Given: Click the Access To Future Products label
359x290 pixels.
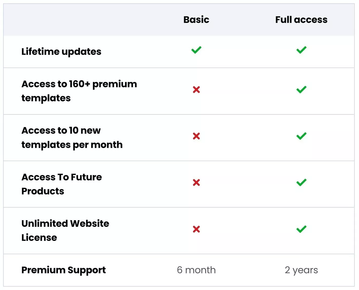Looking at the screenshot, I should tap(62, 184).
